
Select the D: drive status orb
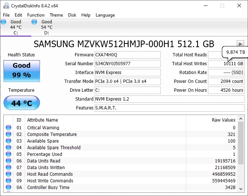pyautogui.click(x=34, y=22)
